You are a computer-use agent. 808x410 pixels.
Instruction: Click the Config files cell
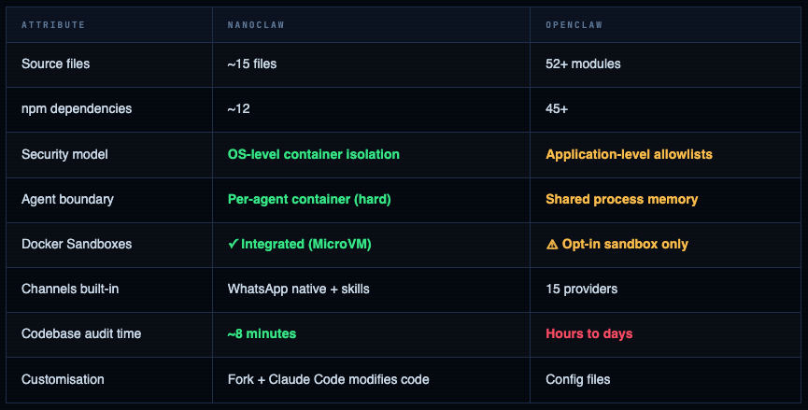pos(577,379)
